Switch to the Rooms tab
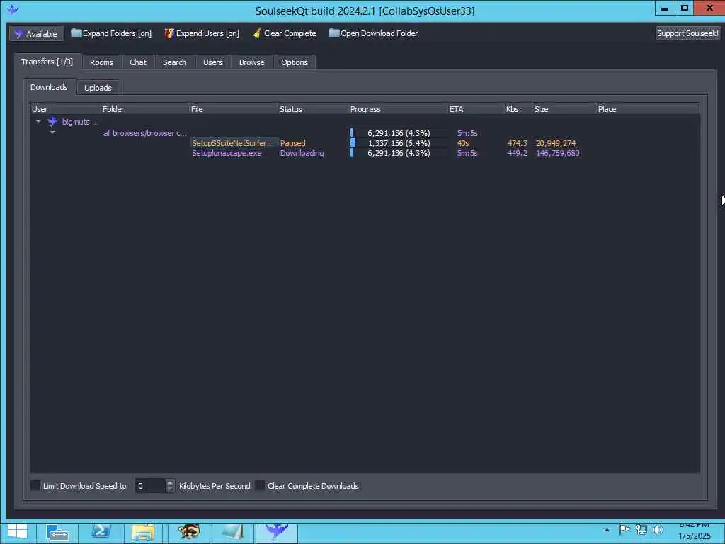Viewport: 725px width, 544px height. (x=101, y=62)
